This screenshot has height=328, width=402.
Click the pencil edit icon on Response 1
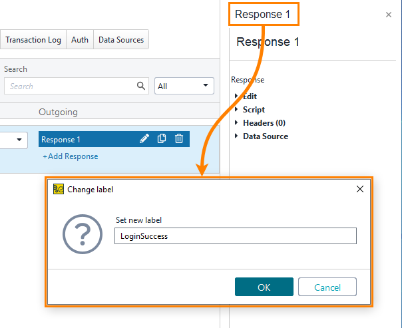144,138
